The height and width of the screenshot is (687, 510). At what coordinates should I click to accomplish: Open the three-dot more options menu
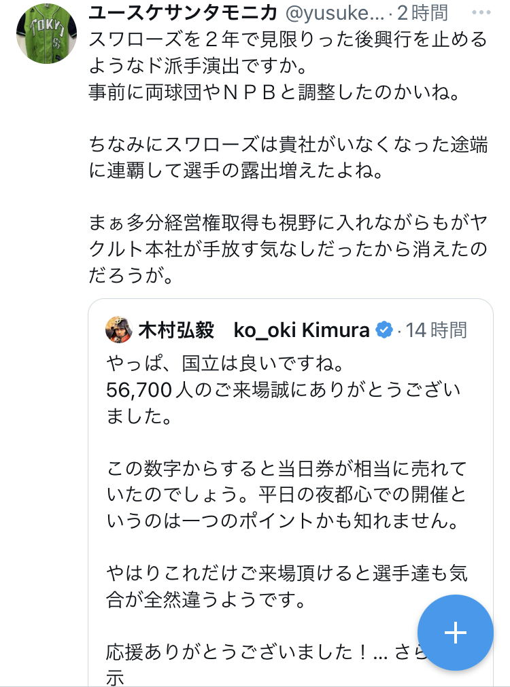(480, 12)
